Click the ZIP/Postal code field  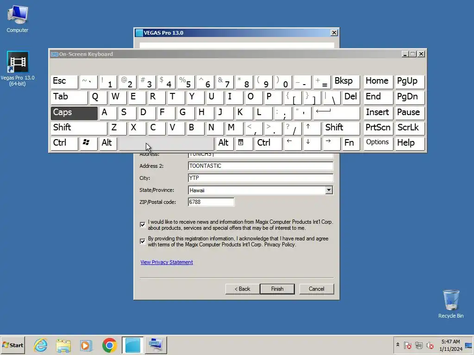(211, 202)
